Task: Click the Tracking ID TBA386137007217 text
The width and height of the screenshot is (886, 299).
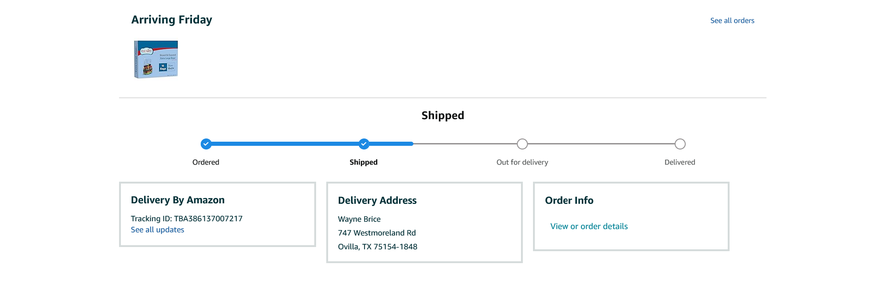Action: [x=186, y=219]
